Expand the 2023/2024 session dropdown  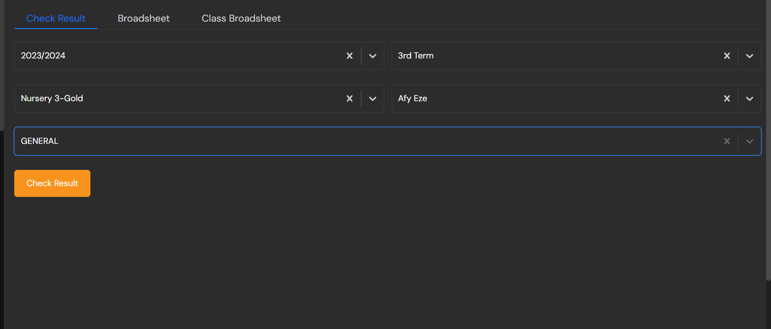(x=372, y=56)
